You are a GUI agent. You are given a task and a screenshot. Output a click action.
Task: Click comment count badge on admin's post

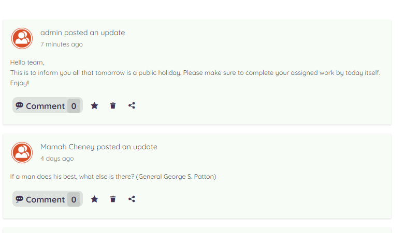[x=74, y=106]
